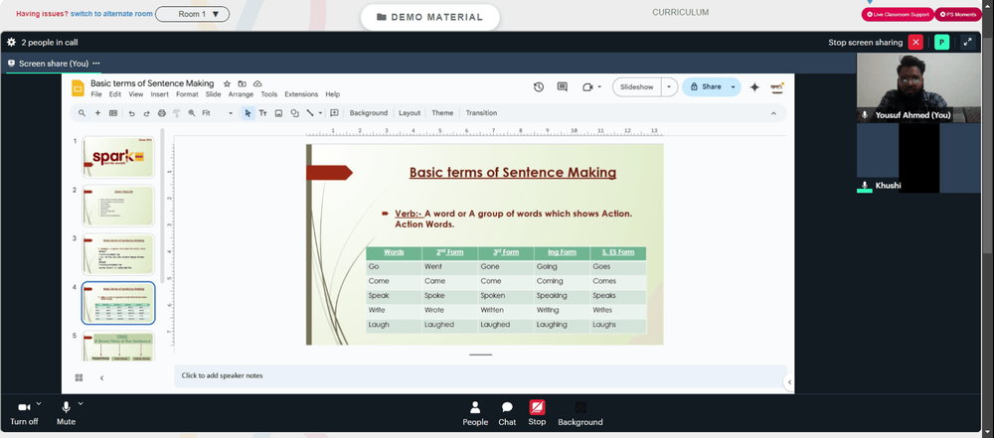Click the Gemini sparkle icon
Viewport: 994px width, 438px height.
[754, 86]
